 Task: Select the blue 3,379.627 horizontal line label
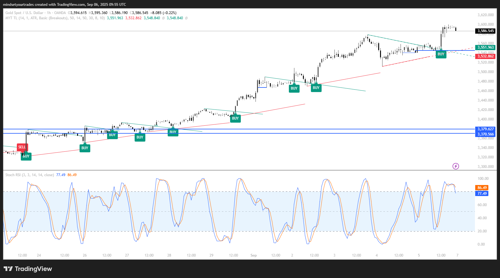coord(486,129)
